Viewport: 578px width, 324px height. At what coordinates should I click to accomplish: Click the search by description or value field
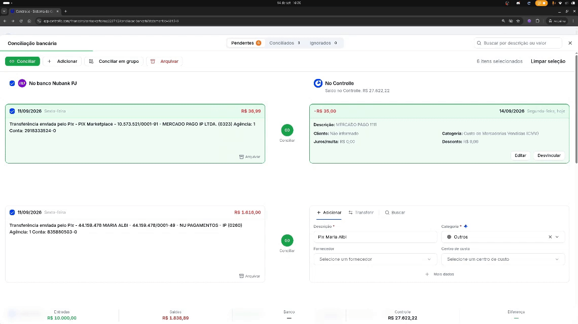coord(518,43)
